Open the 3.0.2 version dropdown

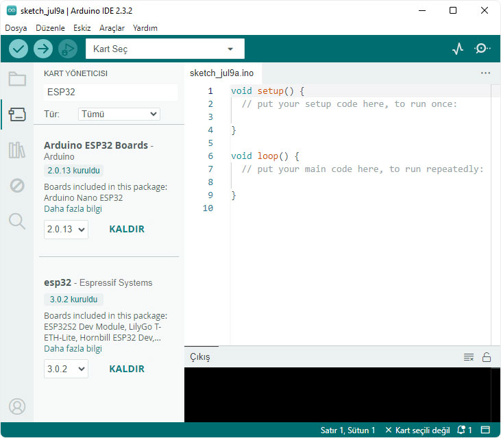point(66,369)
